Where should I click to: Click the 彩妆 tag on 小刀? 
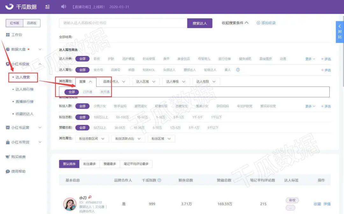point(292,200)
